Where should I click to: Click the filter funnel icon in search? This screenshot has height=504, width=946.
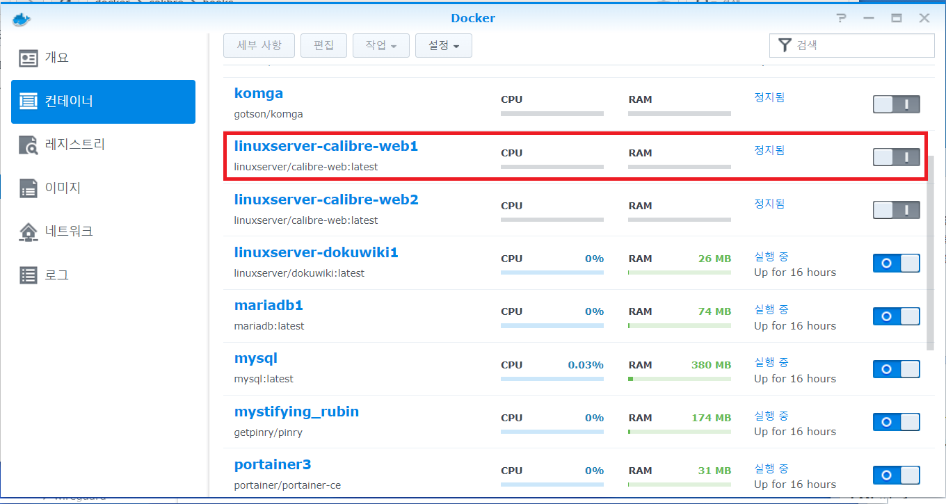point(785,45)
